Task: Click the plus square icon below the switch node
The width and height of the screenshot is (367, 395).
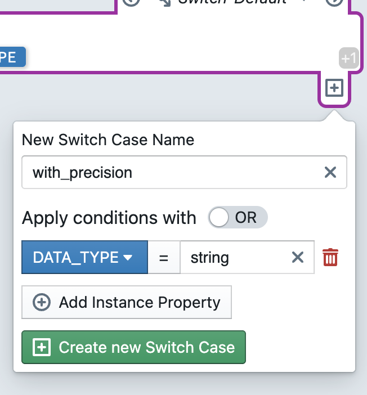Action: pos(334,88)
